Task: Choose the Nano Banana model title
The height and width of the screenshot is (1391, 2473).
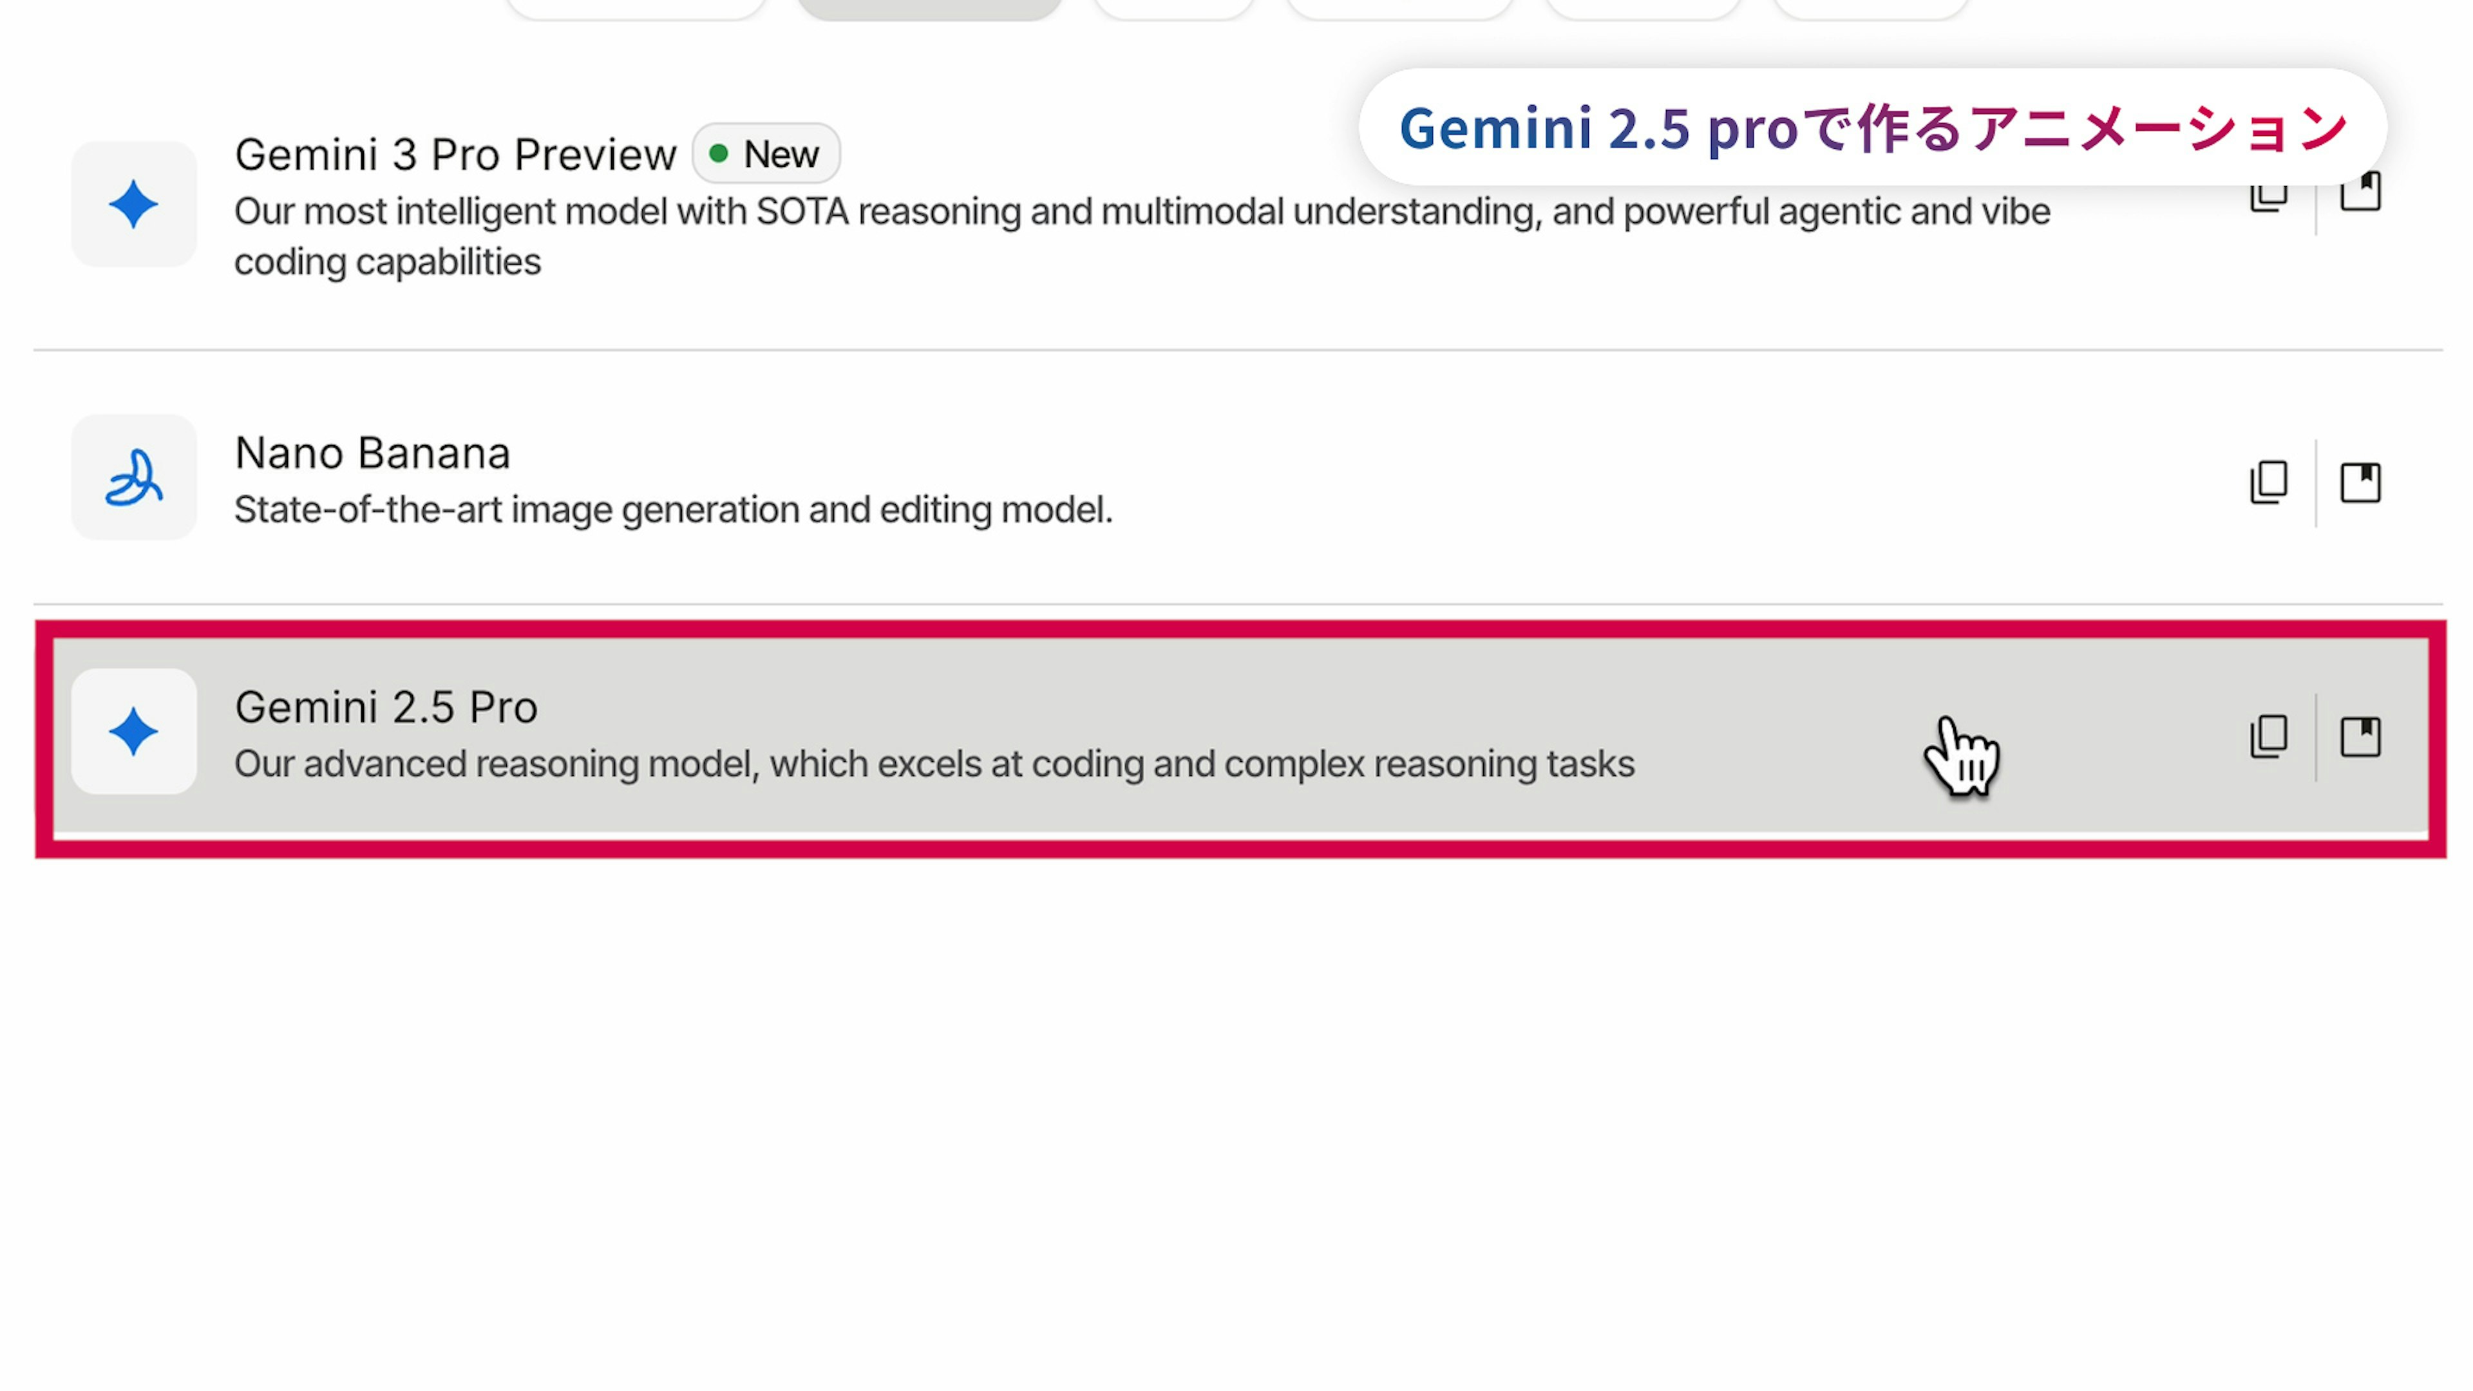Action: (372, 453)
